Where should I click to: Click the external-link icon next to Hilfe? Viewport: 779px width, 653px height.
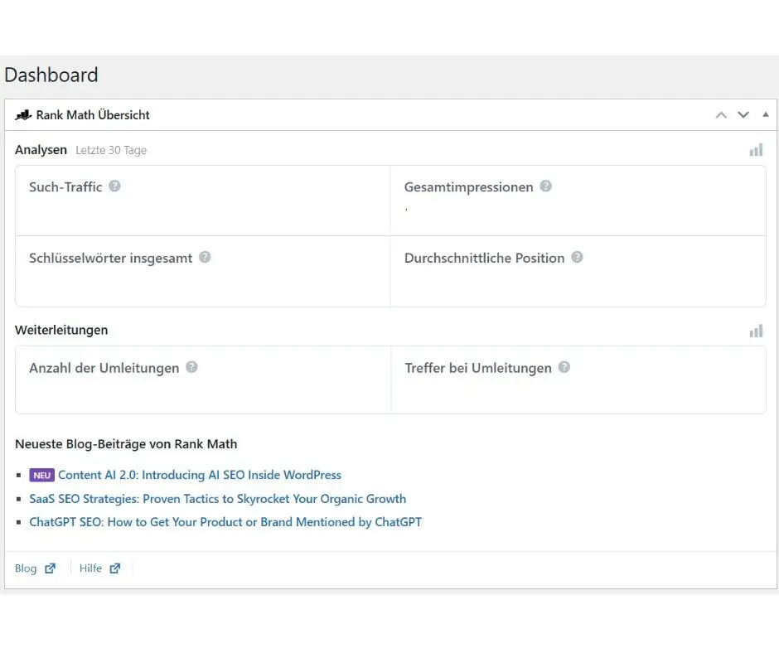click(x=114, y=568)
